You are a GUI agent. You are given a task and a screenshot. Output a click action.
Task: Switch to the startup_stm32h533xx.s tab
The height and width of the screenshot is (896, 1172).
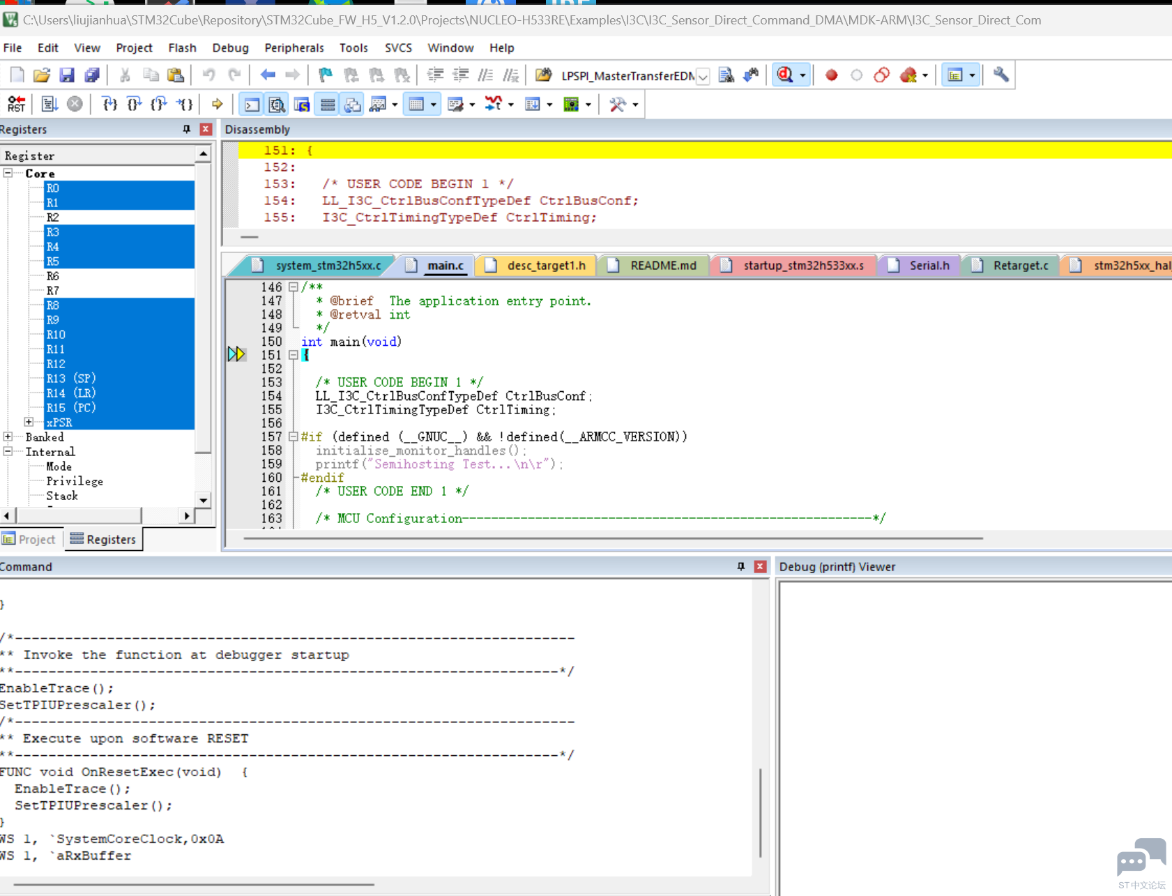click(x=796, y=265)
